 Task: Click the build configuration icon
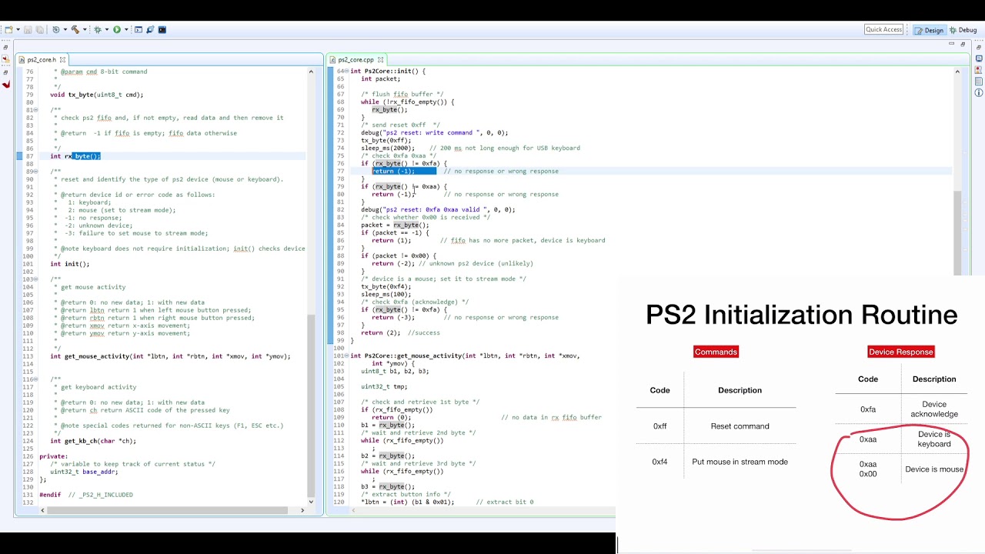pyautogui.click(x=55, y=30)
